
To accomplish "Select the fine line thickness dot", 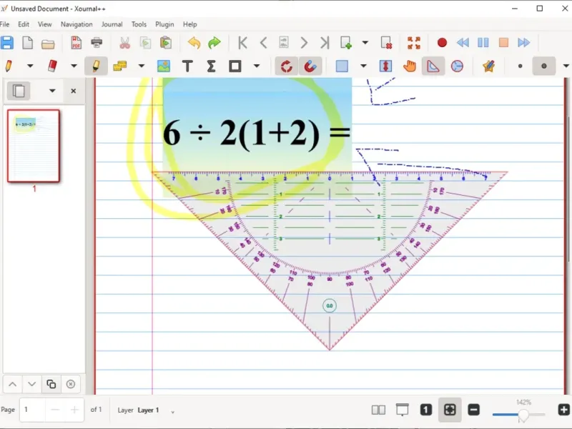I will (521, 66).
